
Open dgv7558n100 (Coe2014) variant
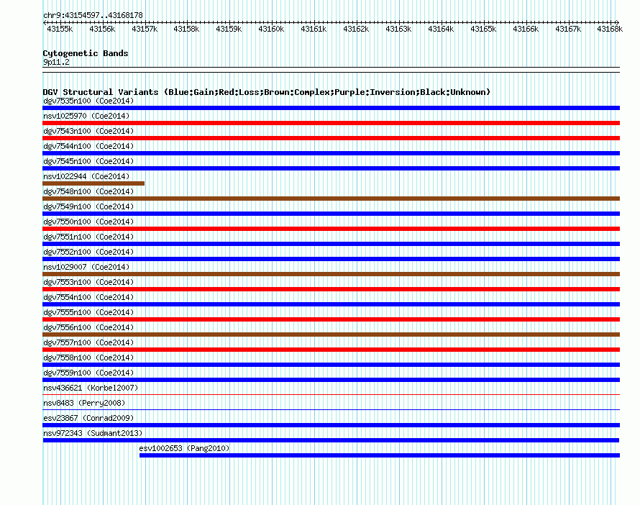[x=88, y=358]
